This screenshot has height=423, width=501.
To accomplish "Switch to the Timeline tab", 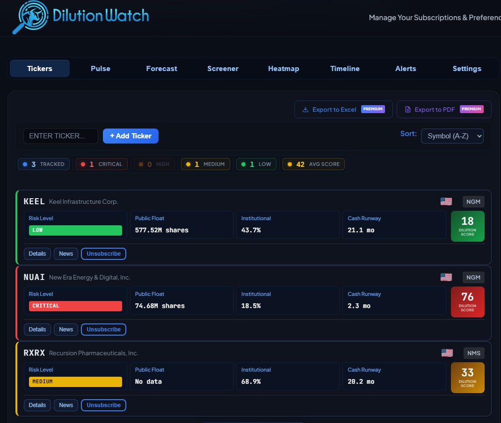I will [x=345, y=69].
